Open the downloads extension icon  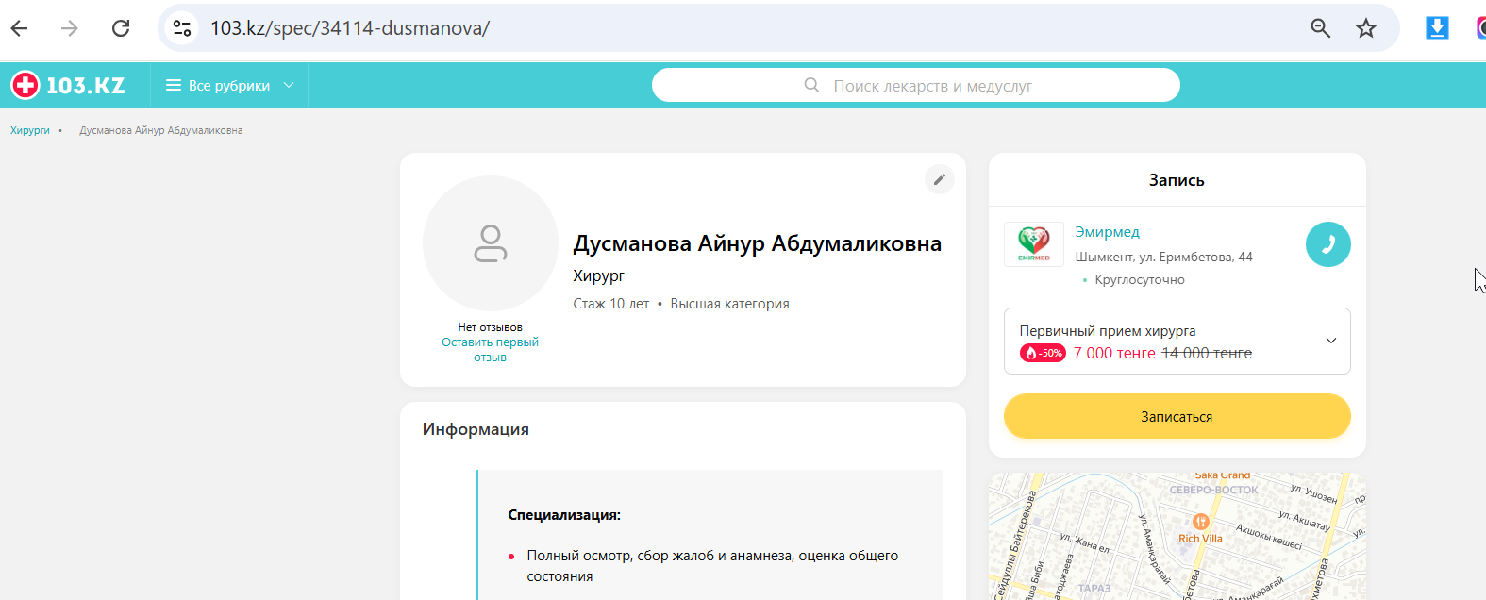click(1437, 28)
